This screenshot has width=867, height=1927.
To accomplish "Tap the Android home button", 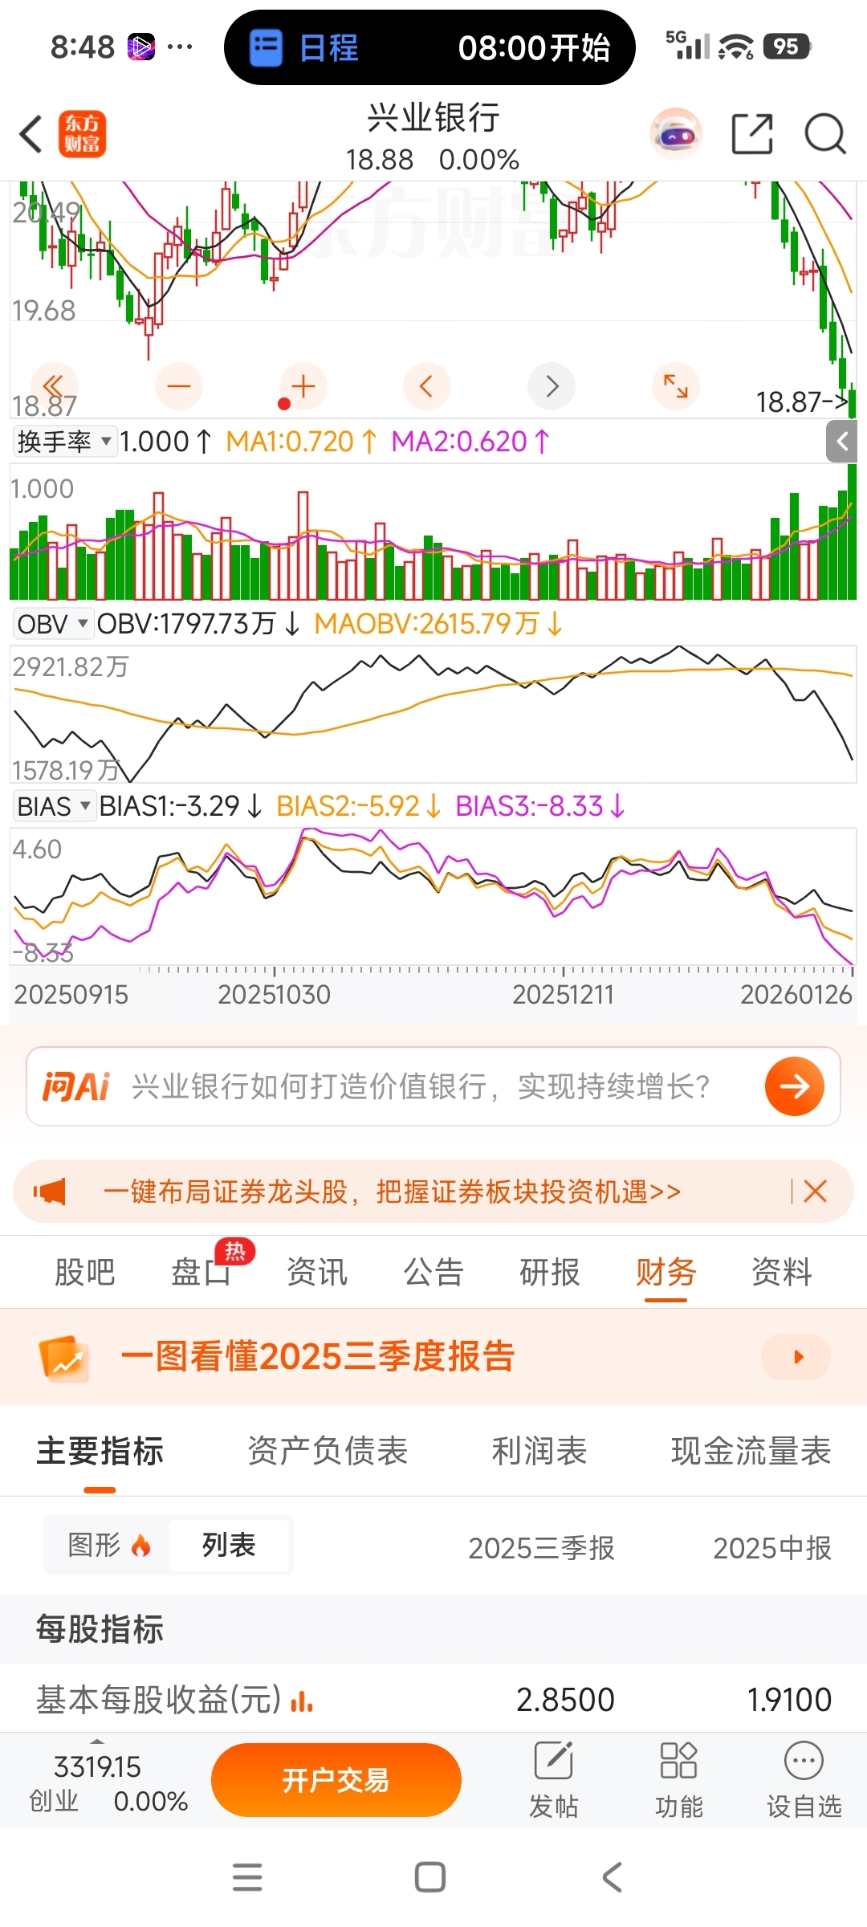I will (x=430, y=1877).
